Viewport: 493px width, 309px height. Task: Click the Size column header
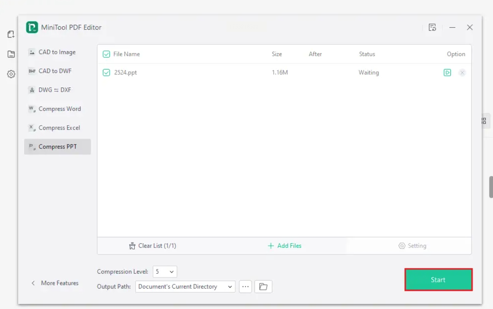pyautogui.click(x=277, y=54)
